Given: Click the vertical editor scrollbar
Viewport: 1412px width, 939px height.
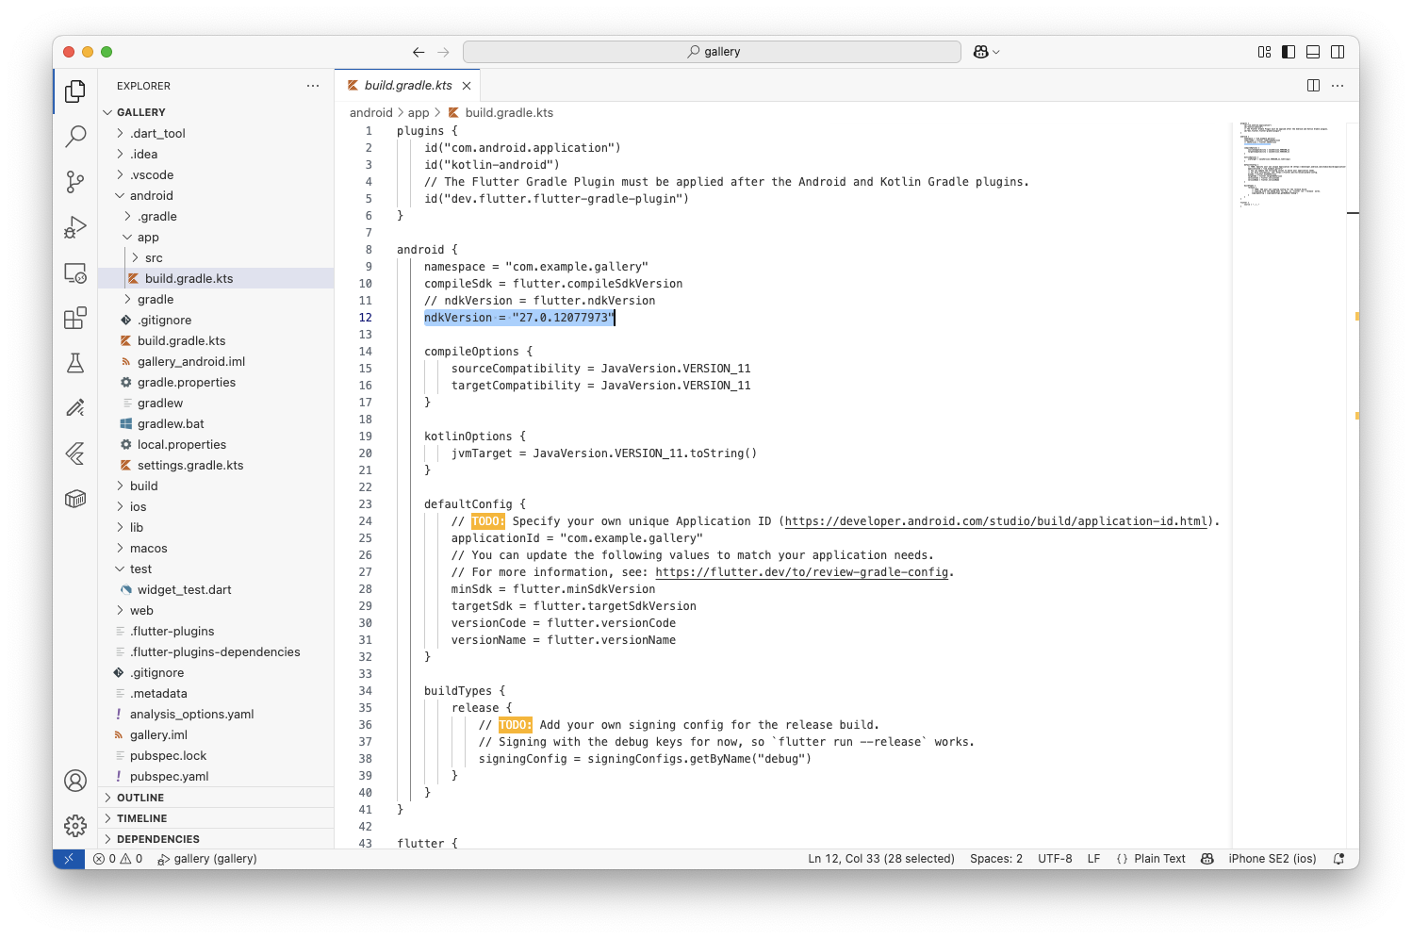Looking at the screenshot, I should point(1353,485).
